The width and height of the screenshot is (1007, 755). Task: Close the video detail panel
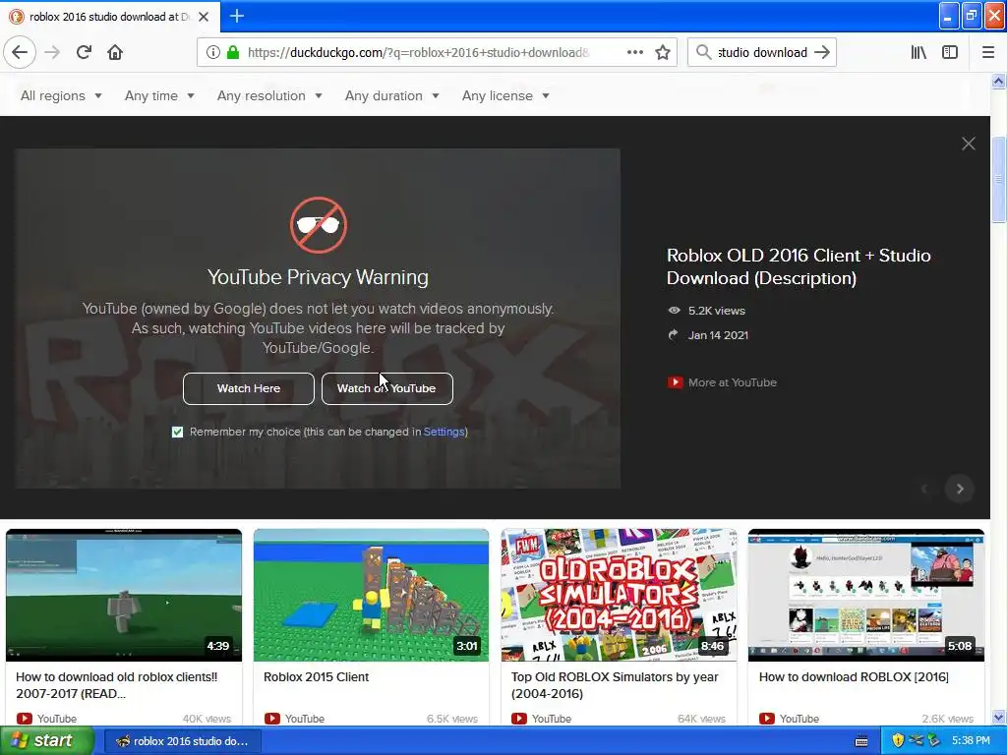(969, 144)
